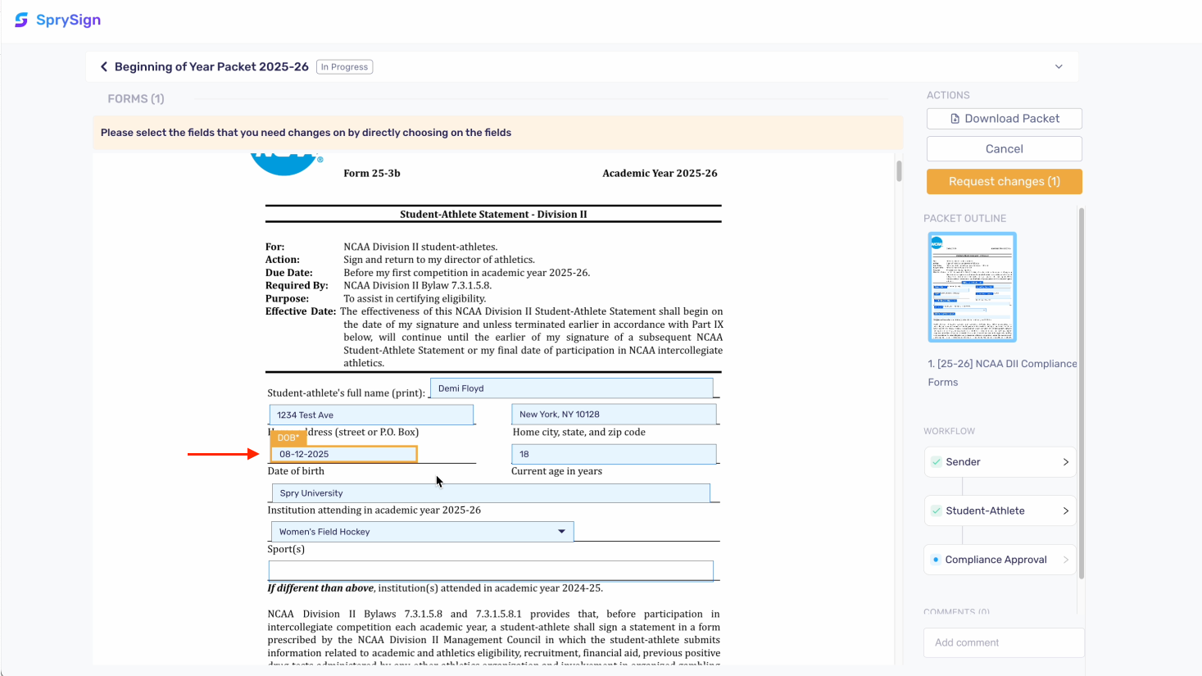Click the orange DOB* field tag

288,438
